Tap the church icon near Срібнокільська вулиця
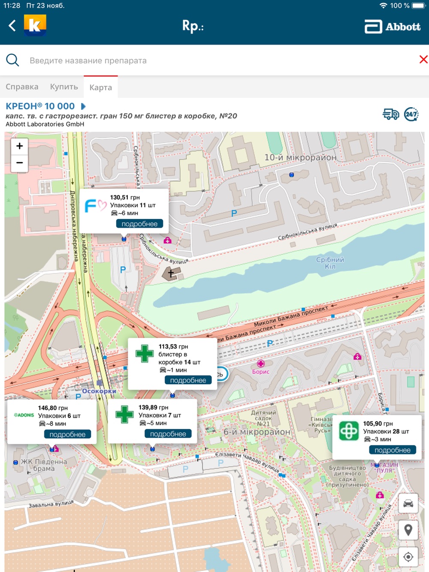Viewport: 429px width, 572px height. point(171,273)
